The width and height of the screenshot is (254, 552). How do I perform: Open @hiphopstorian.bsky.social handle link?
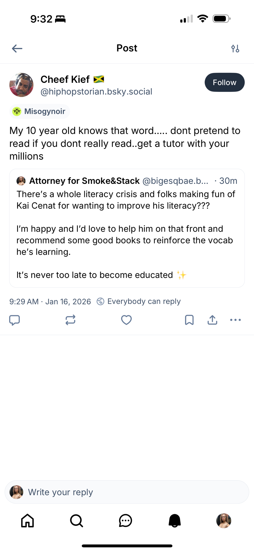pos(96,92)
